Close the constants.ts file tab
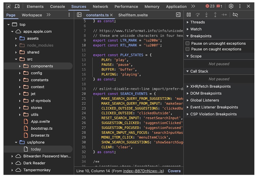The image size is (256, 176). 111,15
